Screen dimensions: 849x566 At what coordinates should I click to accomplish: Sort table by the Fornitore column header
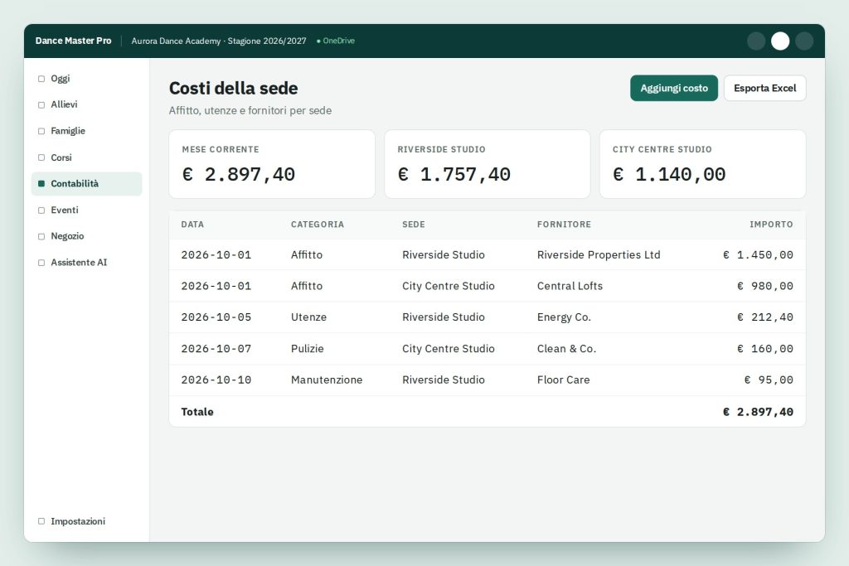tap(564, 225)
